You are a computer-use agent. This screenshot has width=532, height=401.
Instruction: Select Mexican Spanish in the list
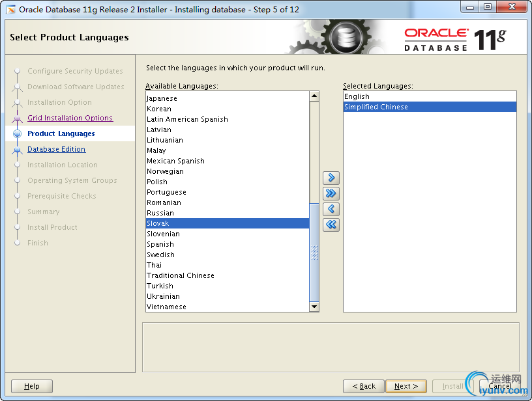coord(228,161)
